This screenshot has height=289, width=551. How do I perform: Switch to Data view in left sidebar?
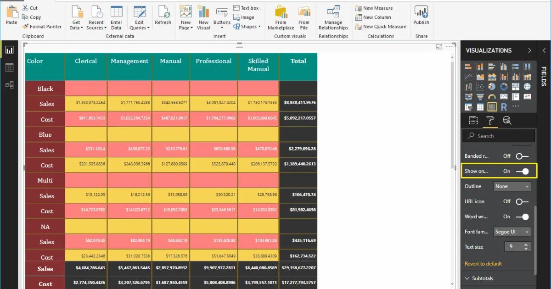[10, 67]
